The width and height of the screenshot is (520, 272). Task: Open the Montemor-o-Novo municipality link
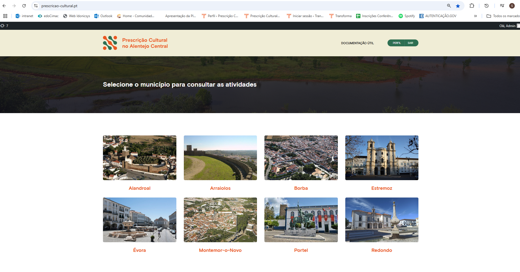220,250
